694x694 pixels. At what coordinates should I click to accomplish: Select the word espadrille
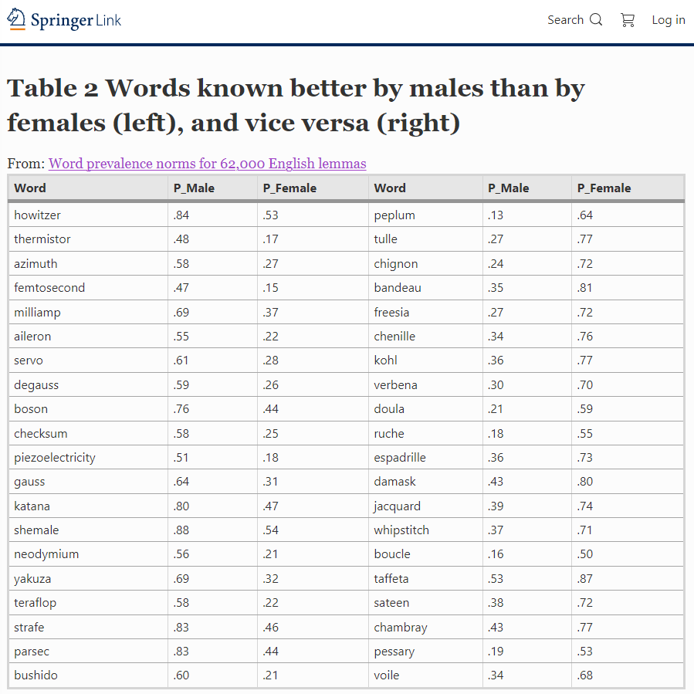(400, 458)
